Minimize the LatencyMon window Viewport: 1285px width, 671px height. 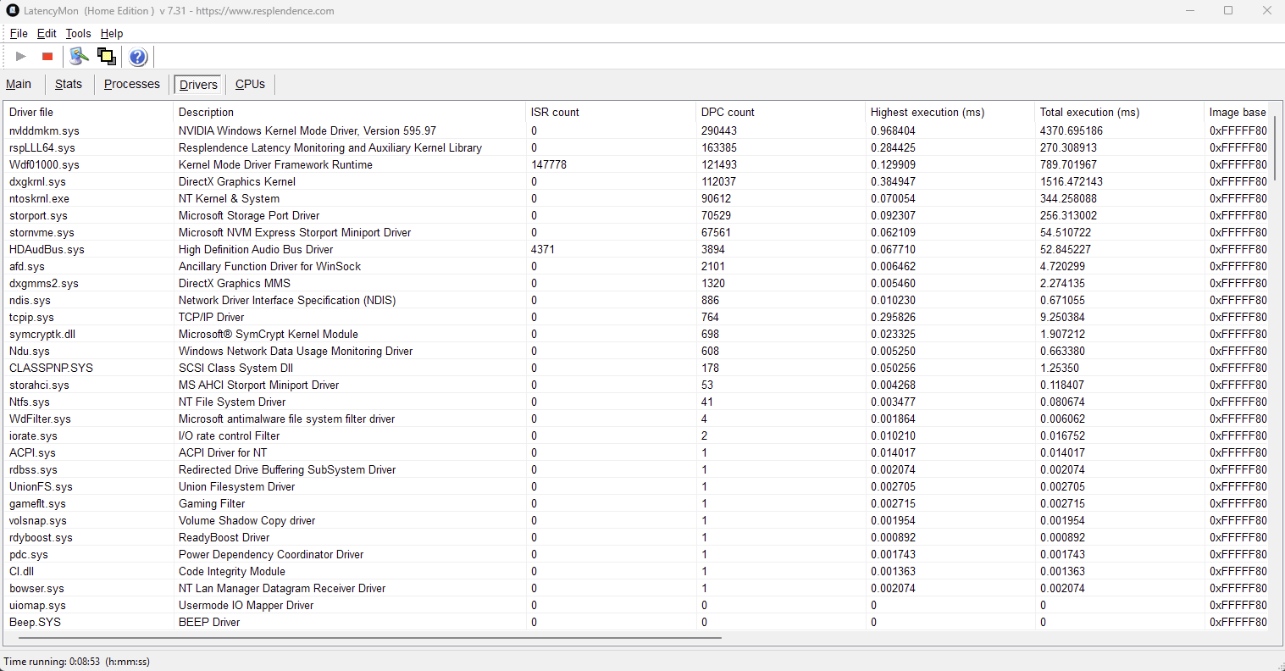pos(1189,11)
